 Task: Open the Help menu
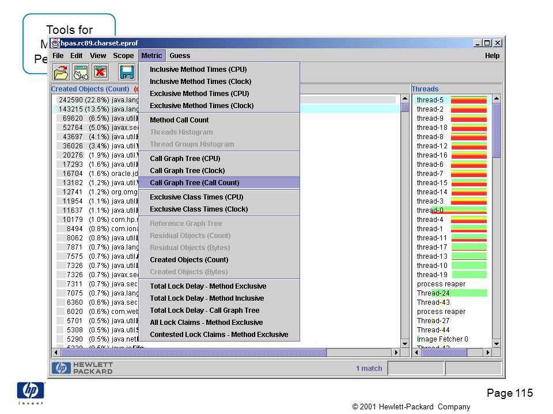point(492,56)
